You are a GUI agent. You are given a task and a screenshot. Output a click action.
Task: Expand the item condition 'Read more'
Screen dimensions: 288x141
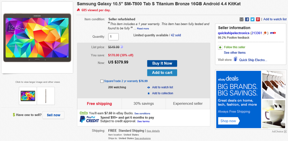tap(143, 29)
